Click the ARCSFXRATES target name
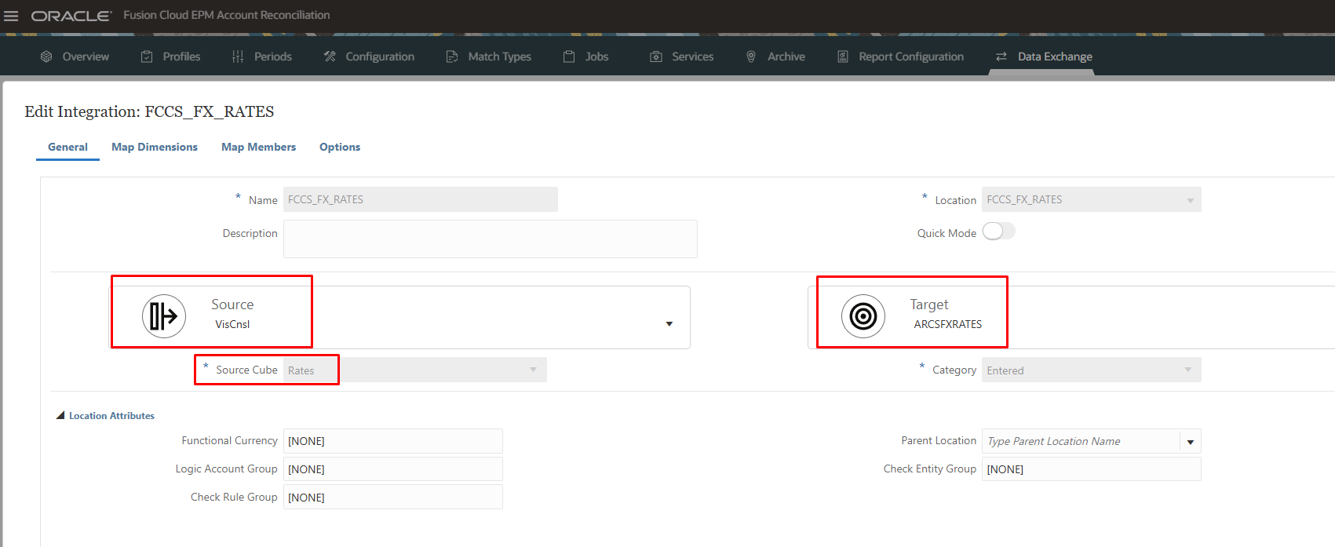This screenshot has width=1335, height=547. (x=948, y=324)
